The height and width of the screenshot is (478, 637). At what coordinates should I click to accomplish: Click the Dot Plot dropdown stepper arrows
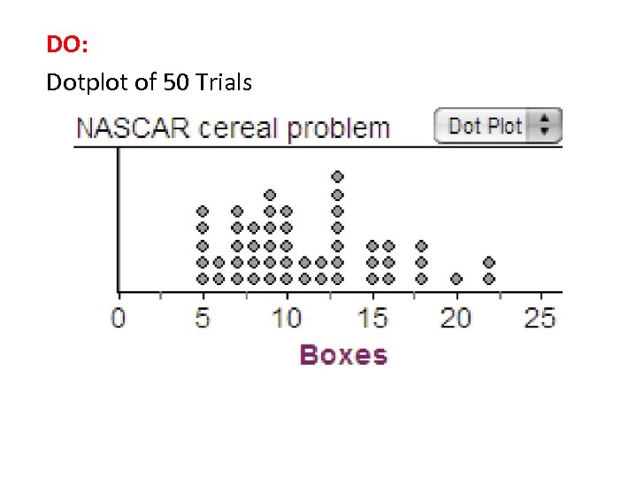pyautogui.click(x=545, y=126)
